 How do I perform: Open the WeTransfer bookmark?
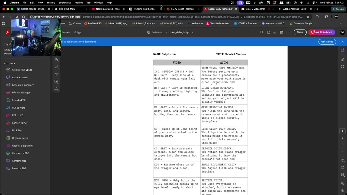pos(195,23)
